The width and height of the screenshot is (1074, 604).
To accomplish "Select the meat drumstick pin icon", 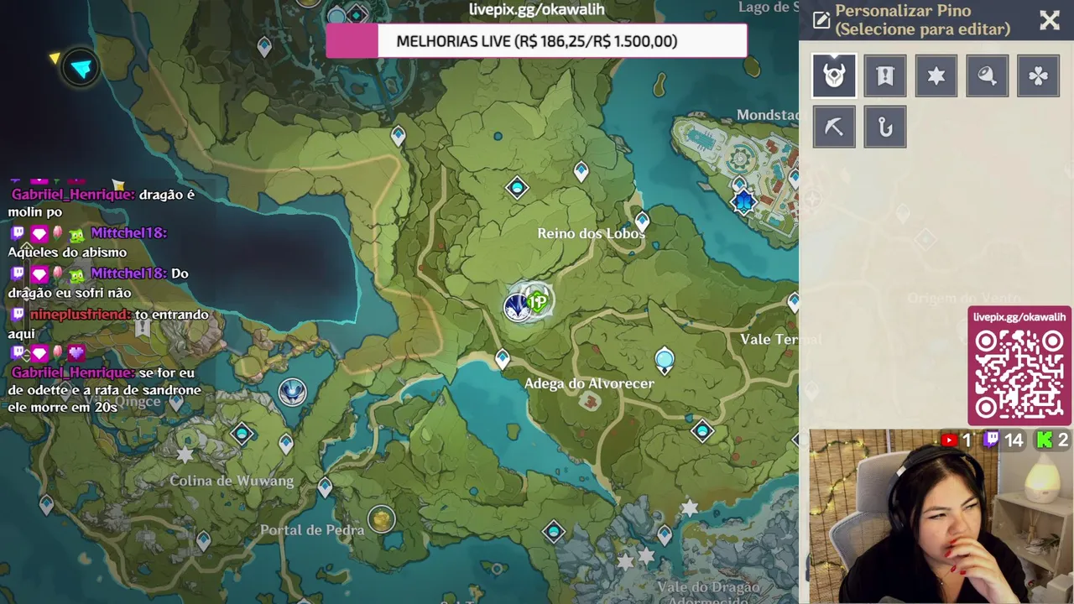I will [988, 75].
